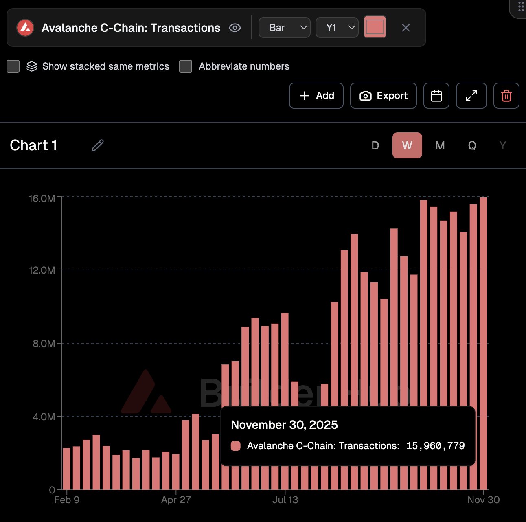The height and width of the screenshot is (522, 526).
Task: Open the Y1 axis dropdown
Action: coord(337,28)
